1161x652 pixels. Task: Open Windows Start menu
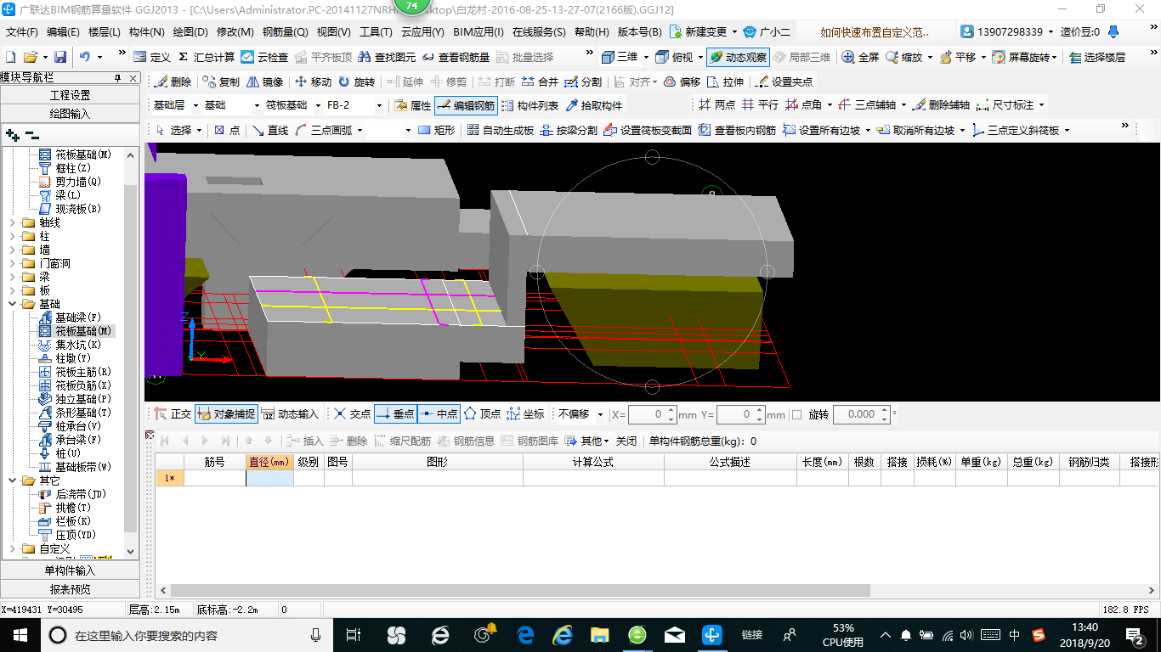[19, 634]
